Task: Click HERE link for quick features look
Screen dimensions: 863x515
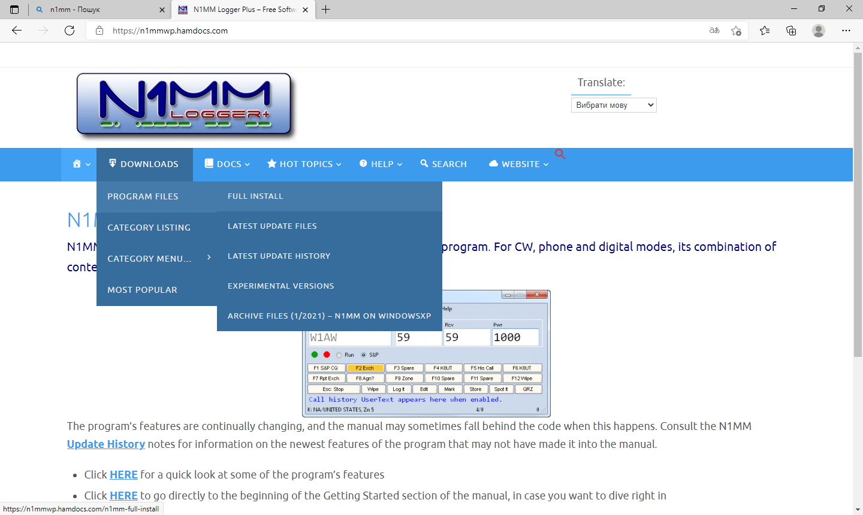Action: 123,475
